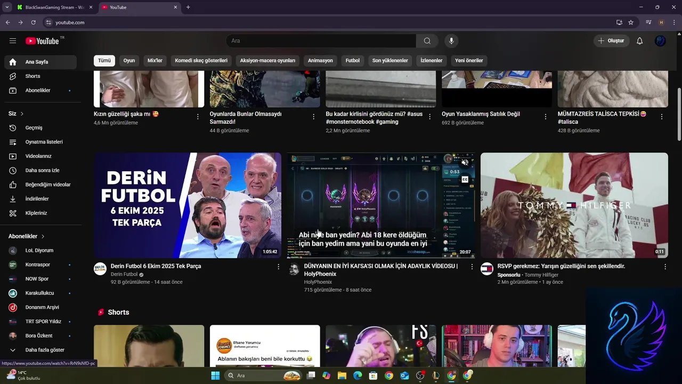Open HolyPhoenix channel avatar
The width and height of the screenshot is (682, 384).
tap(294, 269)
